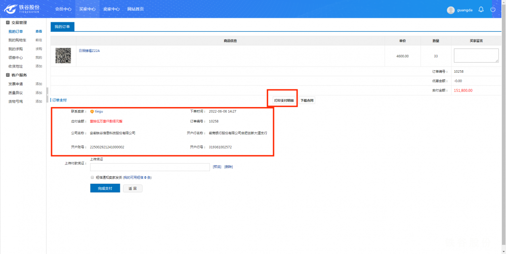Enable SMS notification to seller checkbox

pyautogui.click(x=92, y=178)
